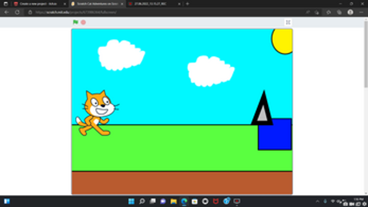Open the screen recorder app in taskbar
Screen dimensions: 368x207
(x=237, y=201)
